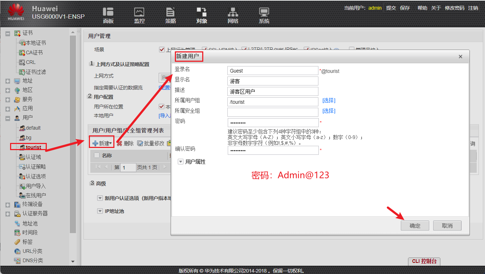The image size is (485, 274).
Task: Click 提交 in the top bar
Action: (391, 8)
